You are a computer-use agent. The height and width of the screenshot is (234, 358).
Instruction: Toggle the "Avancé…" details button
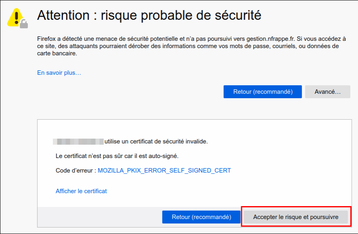[327, 92]
